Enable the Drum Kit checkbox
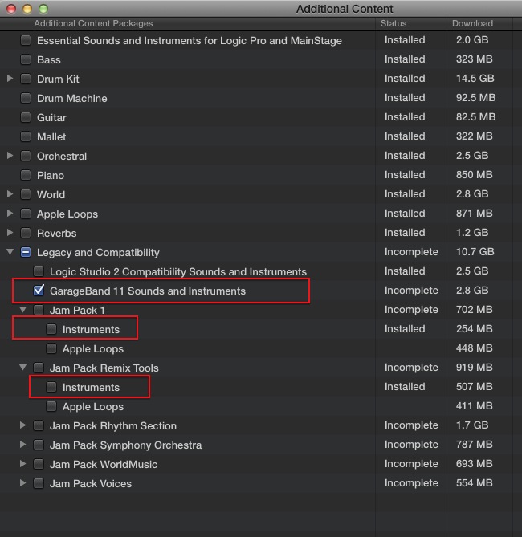This screenshot has height=537, width=522. (26, 79)
